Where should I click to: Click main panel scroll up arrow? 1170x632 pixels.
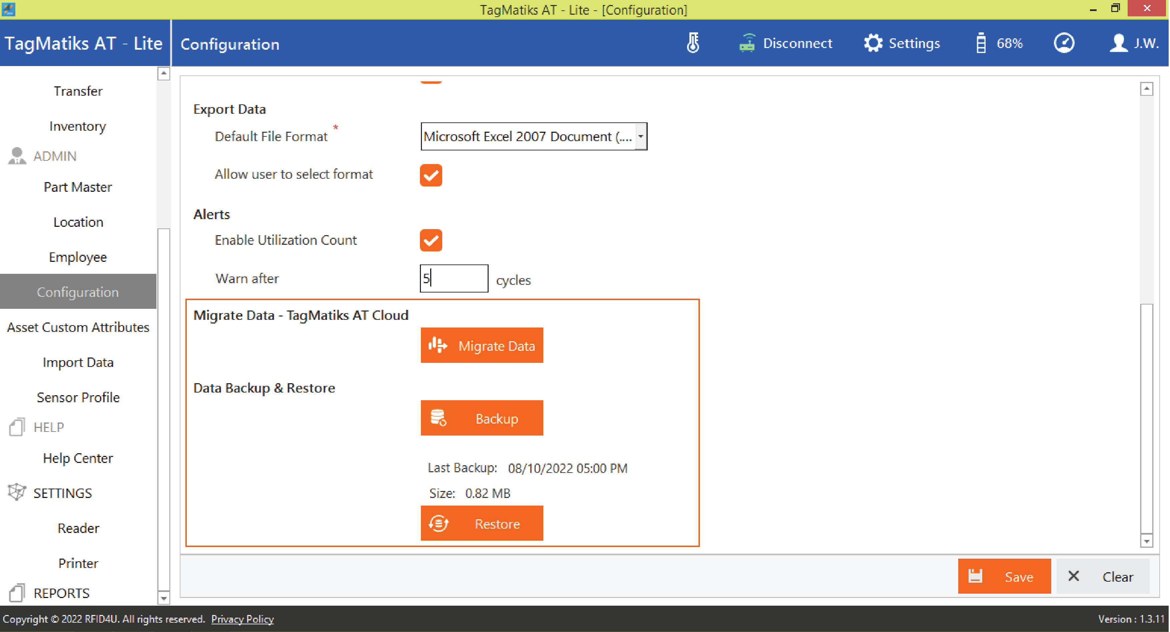tap(1146, 88)
